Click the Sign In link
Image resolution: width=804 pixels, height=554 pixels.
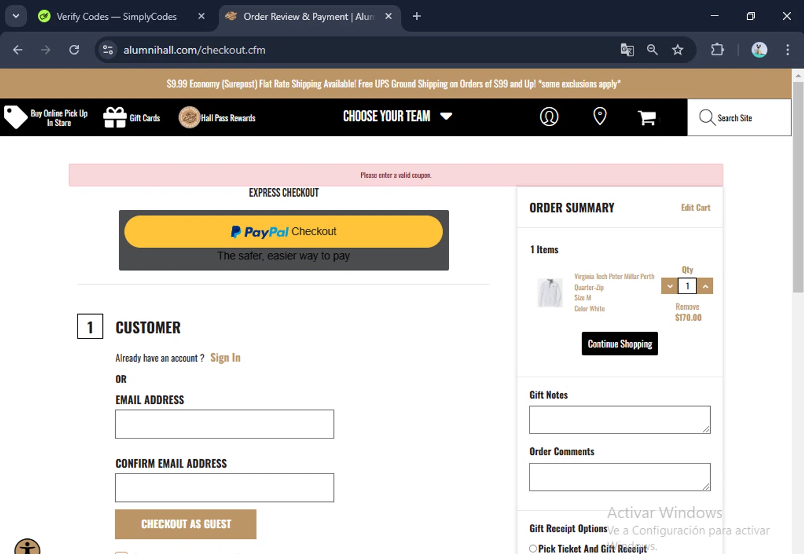coord(225,357)
